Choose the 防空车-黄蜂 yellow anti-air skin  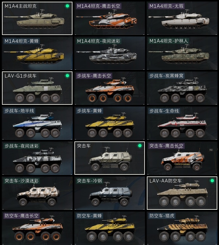[110, 228]
